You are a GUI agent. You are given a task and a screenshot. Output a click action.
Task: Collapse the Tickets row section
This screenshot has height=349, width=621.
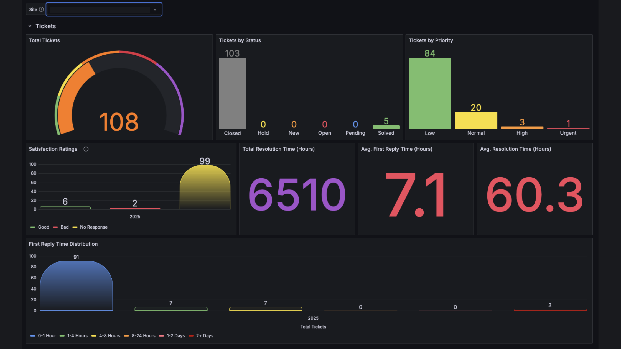(30, 26)
